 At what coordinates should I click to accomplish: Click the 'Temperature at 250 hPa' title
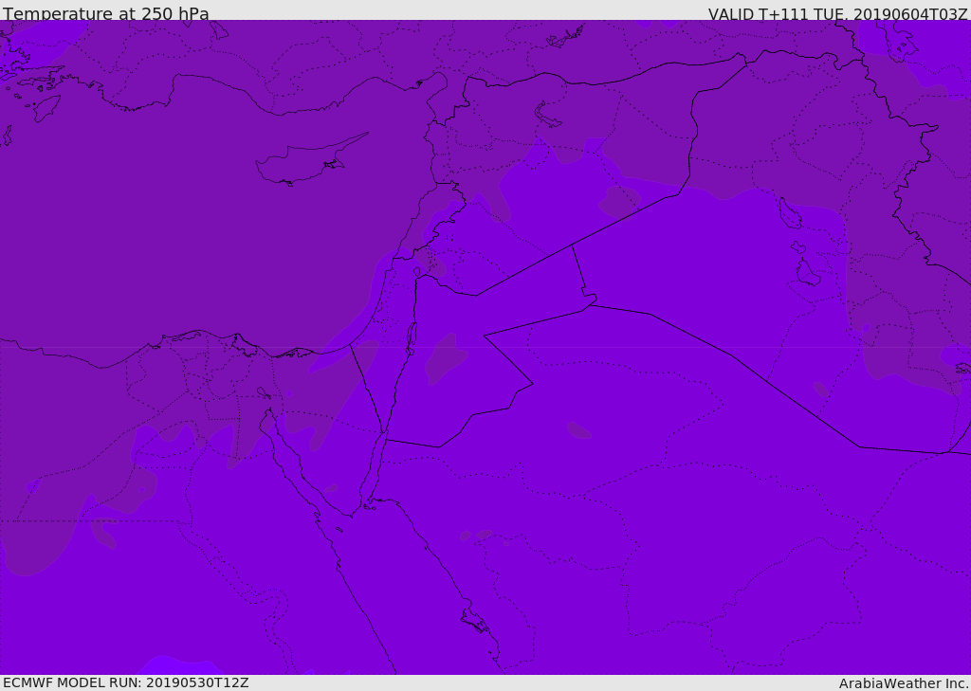pyautogui.click(x=106, y=13)
